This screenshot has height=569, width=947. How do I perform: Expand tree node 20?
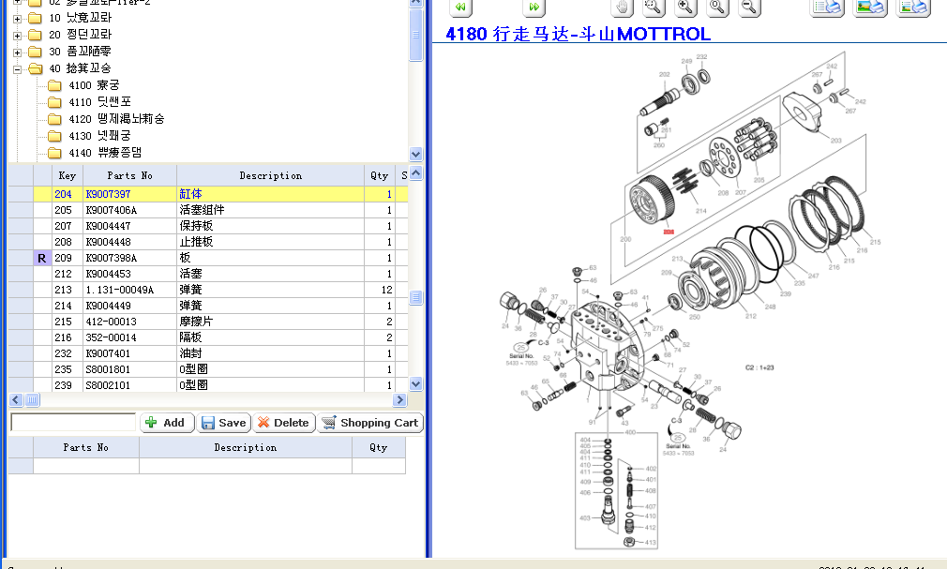18,36
